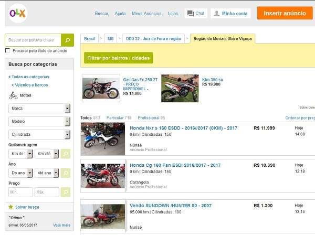Open Honda Nxr s 160 ESDD listing
This screenshot has width=315, height=236.
(183, 128)
